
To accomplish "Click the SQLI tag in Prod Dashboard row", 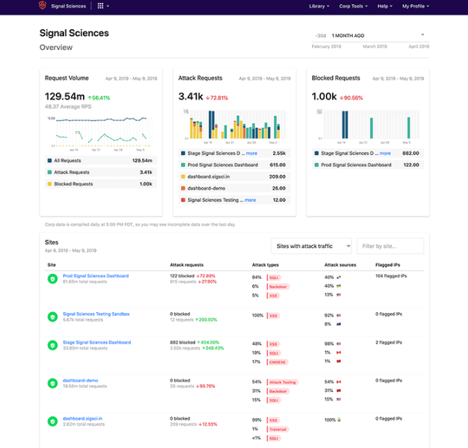I will [274, 278].
